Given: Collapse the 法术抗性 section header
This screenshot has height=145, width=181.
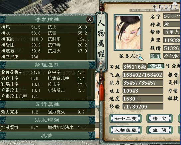Looking at the screenshot, I should (x=47, y=20).
